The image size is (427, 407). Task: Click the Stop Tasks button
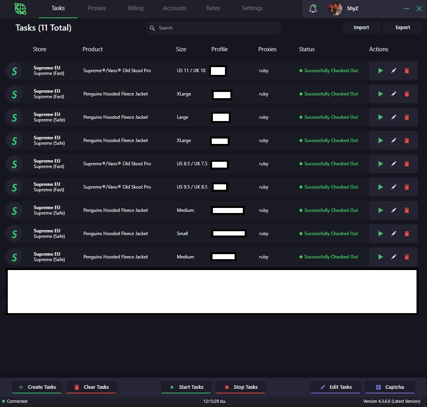coord(240,387)
